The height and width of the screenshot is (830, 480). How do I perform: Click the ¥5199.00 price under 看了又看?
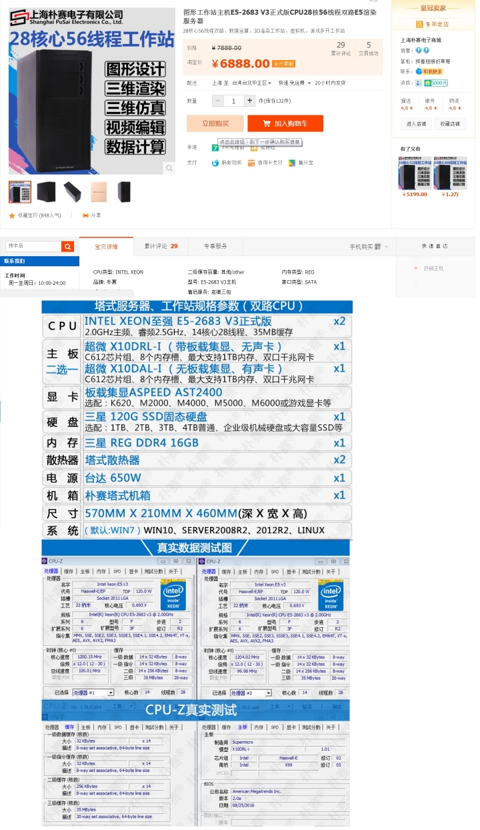[415, 195]
